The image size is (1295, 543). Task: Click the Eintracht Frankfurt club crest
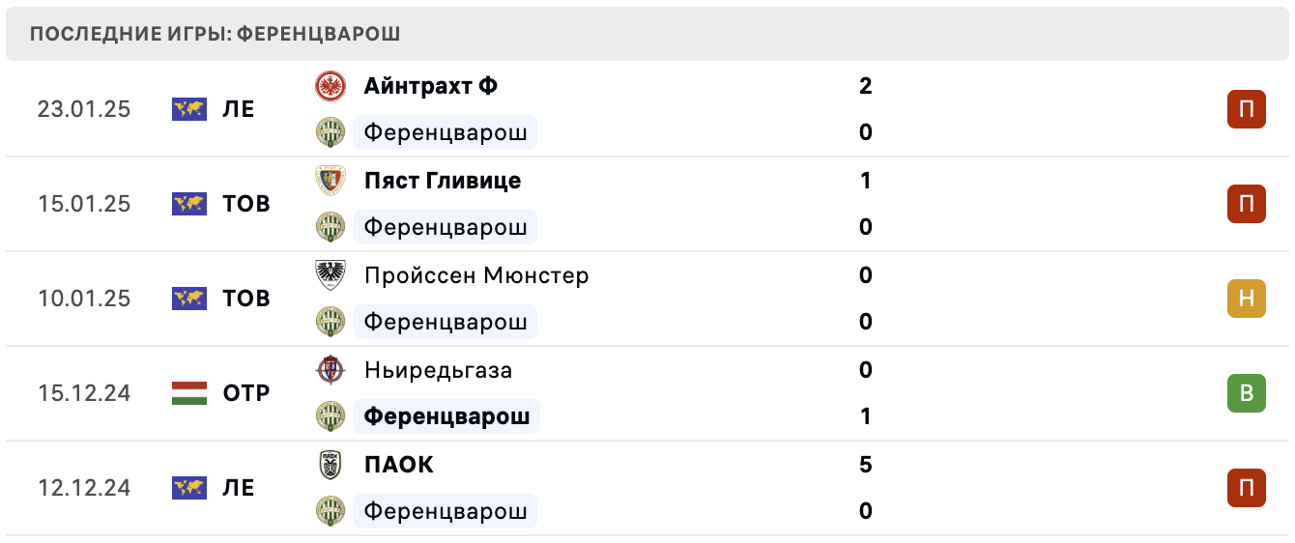point(331,86)
